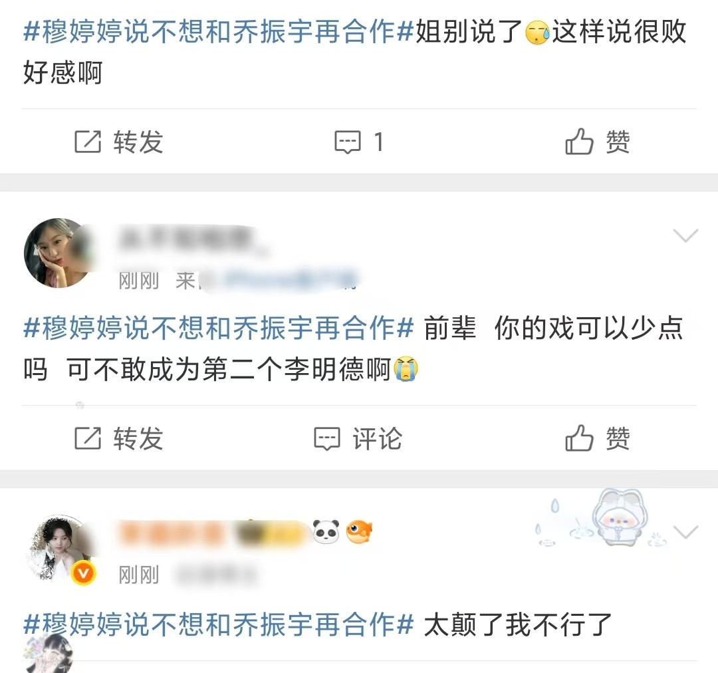
Task: Open the second poster's avatar photo
Action: click(59, 253)
